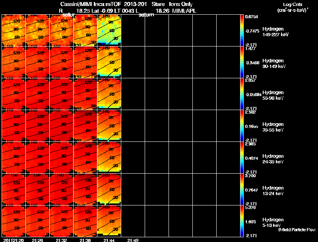
Task: Click the "Log Cnts" scale heading
Action: [x=293, y=4]
